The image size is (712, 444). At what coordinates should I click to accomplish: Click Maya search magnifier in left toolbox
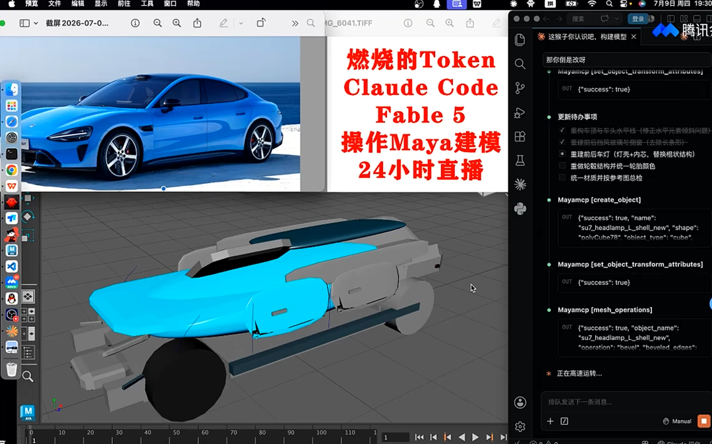pyautogui.click(x=28, y=376)
